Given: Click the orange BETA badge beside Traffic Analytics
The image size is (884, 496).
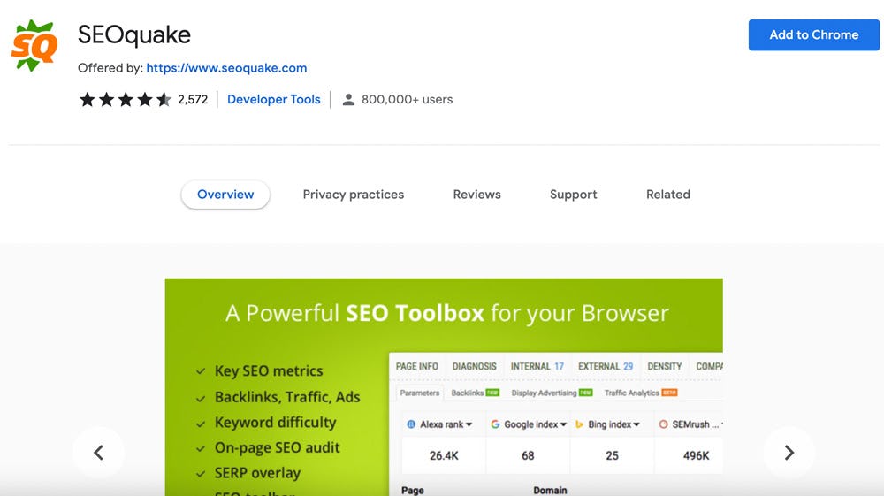Looking at the screenshot, I should click(670, 393).
